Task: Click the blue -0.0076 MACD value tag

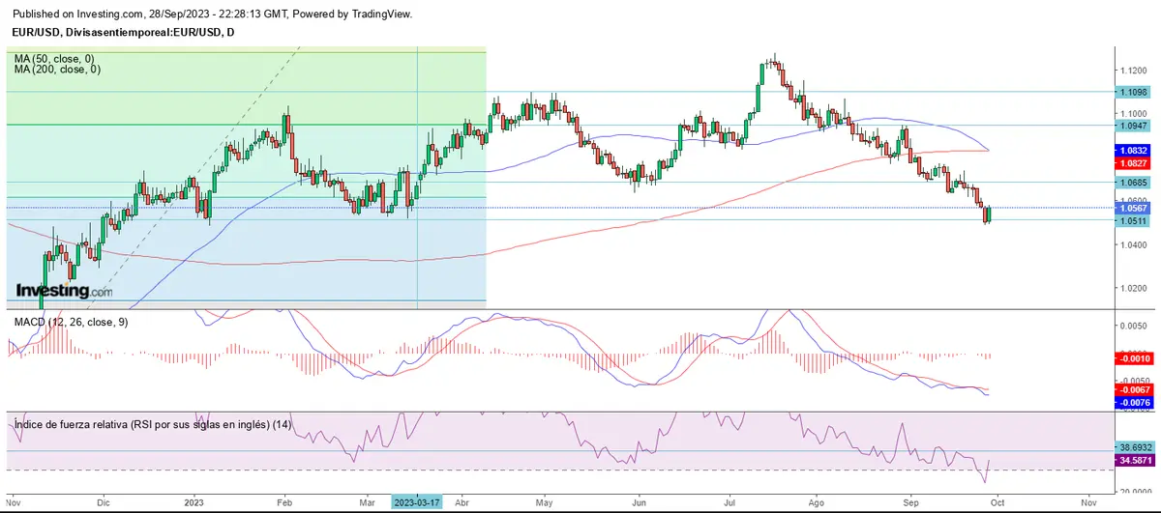Action: tap(1132, 402)
